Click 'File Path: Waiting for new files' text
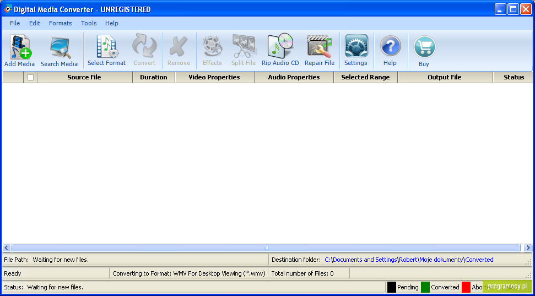535x296 pixels. pos(46,260)
